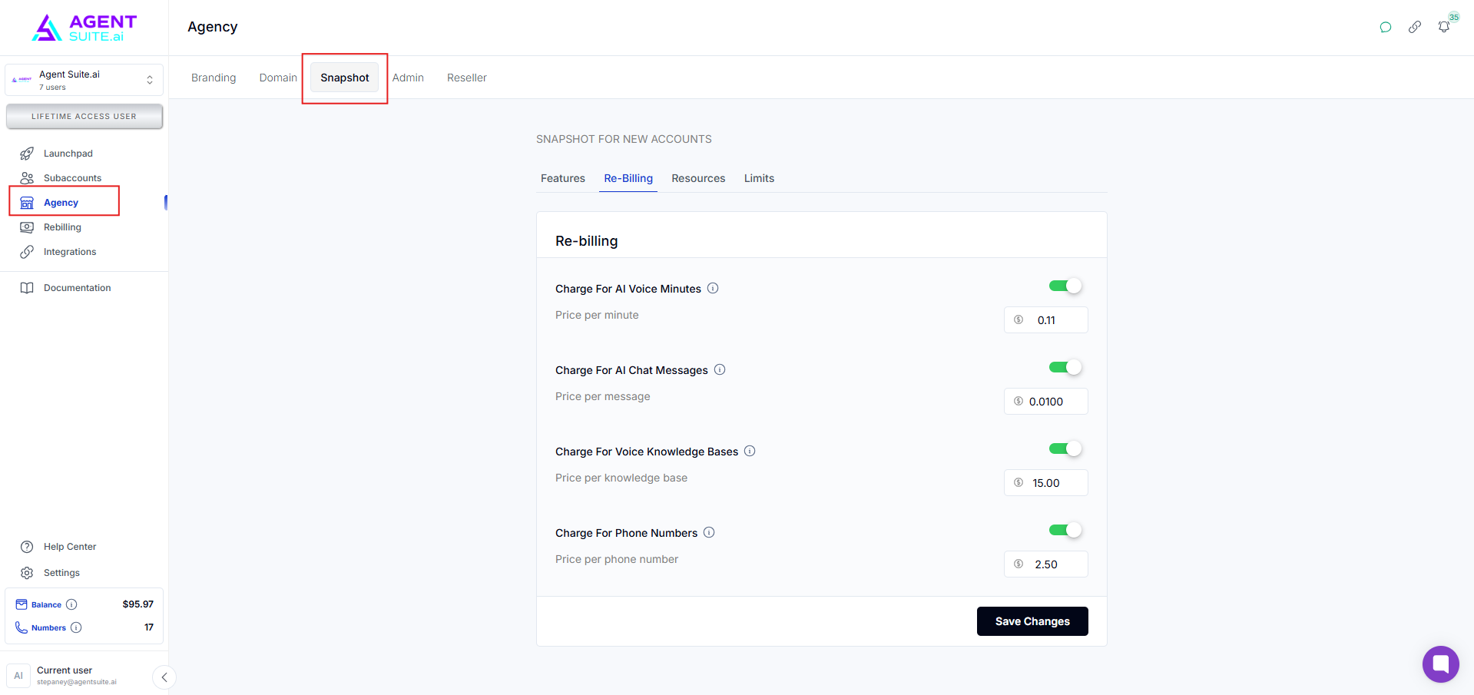Click info icon next to Voice Knowledge Bases
The image size is (1474, 695).
coord(750,451)
